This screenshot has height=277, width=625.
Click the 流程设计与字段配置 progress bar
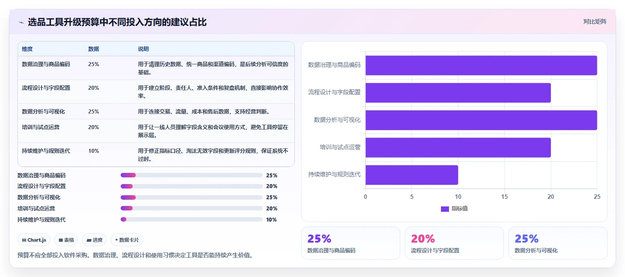192,186
